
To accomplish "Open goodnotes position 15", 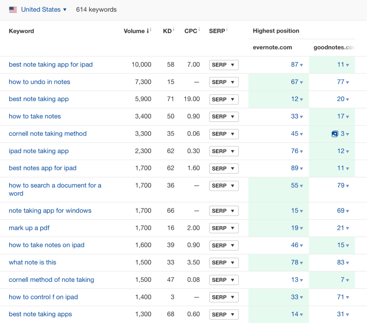I will pos(343,245).
